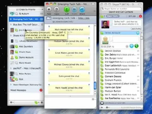Click the Add participants toolbar icon
The width and height of the screenshot is (152, 114).
coord(49,9)
